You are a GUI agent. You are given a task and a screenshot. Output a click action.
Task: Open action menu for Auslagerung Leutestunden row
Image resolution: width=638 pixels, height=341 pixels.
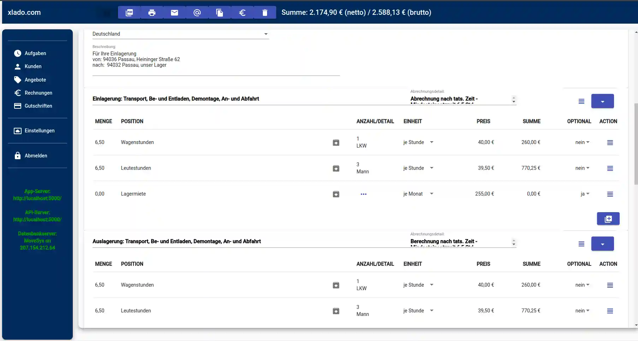[610, 311]
